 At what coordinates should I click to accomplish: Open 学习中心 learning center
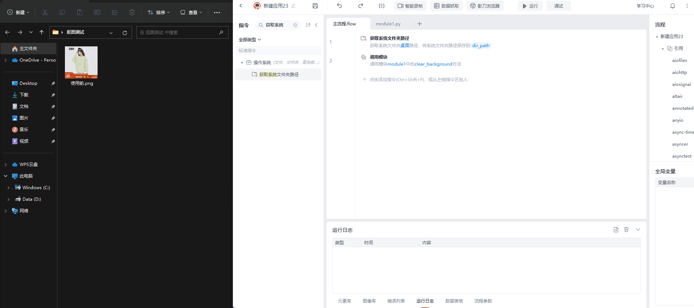click(645, 6)
